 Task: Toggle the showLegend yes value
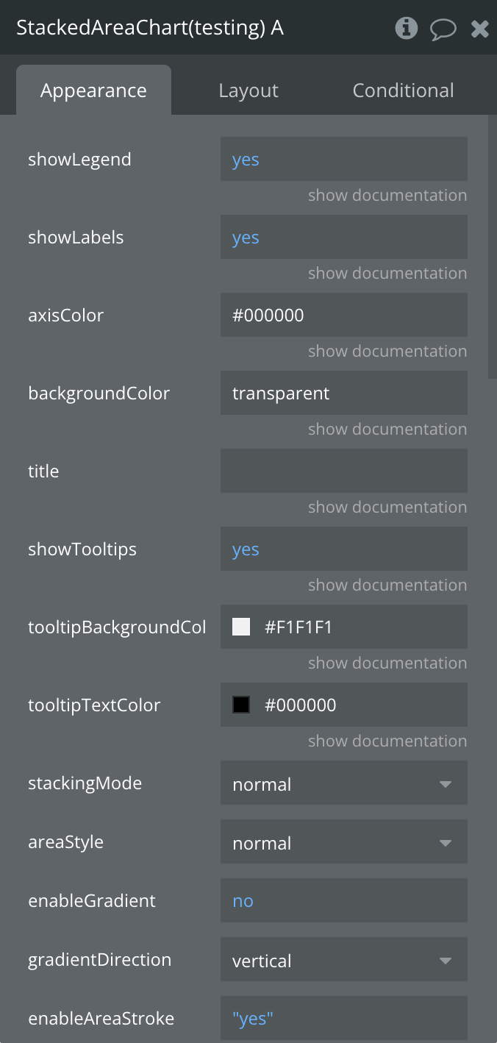tap(246, 160)
